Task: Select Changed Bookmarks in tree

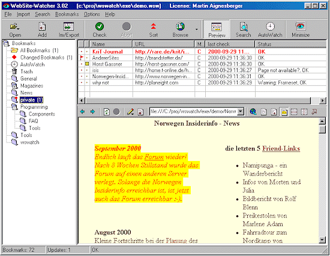Action: pyautogui.click(x=46, y=57)
